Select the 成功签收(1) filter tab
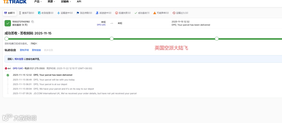282x123 pixels. (142, 13)
